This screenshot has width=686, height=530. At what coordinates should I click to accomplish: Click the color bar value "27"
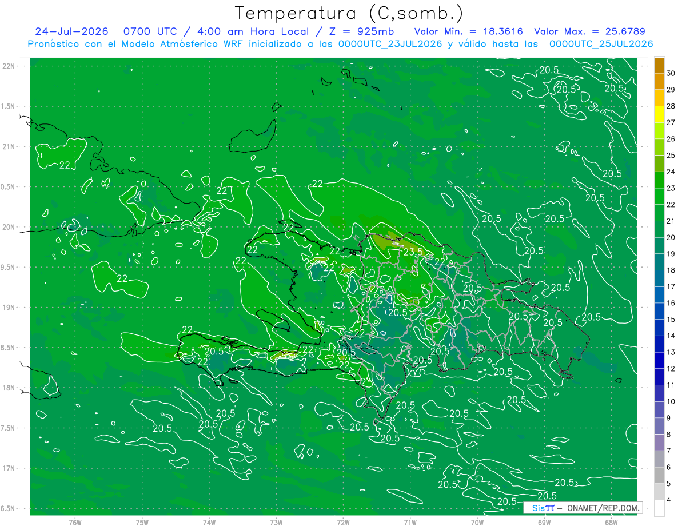pyautogui.click(x=671, y=122)
